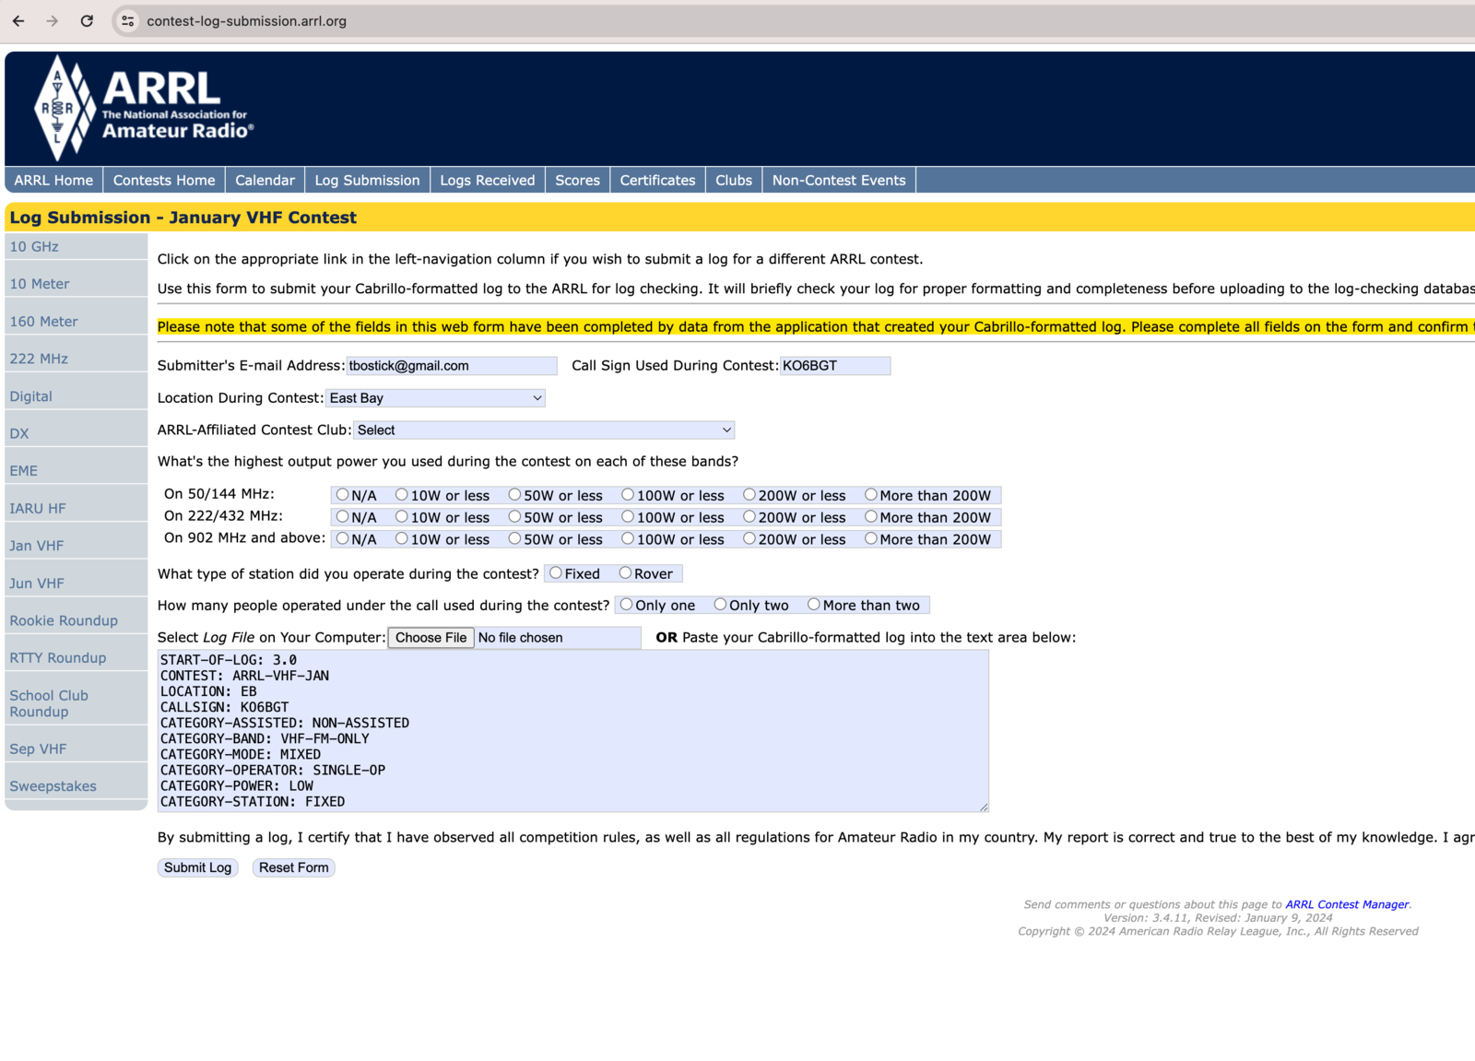
Task: Open Logs Received navigation item
Action: 488,180
